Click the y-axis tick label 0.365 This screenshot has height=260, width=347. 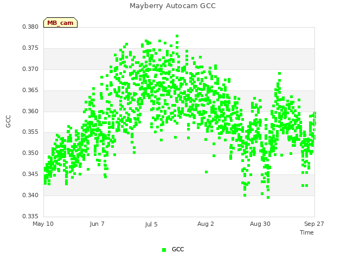click(30, 90)
